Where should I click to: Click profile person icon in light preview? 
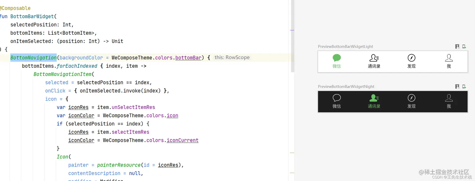click(x=449, y=58)
